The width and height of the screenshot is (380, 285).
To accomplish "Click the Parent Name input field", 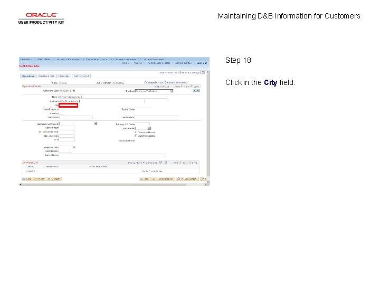I will [x=112, y=155].
